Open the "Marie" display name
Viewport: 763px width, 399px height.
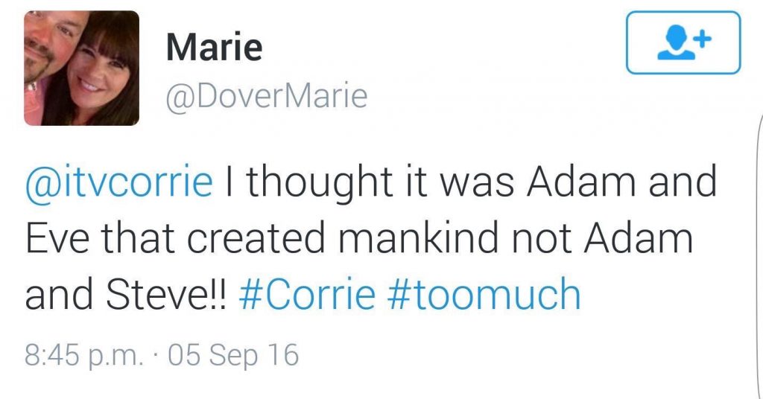(x=214, y=48)
